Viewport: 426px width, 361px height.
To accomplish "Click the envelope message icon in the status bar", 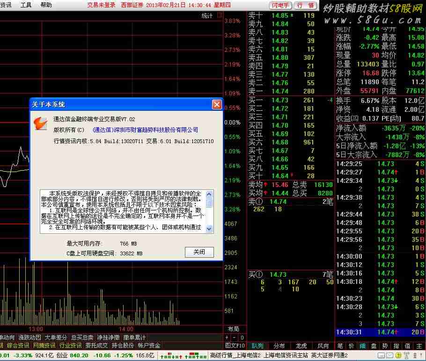I will click(390, 355).
